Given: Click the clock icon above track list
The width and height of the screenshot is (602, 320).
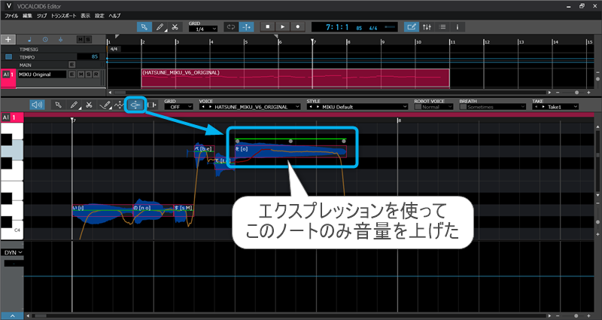Looking at the screenshot, I should pyautogui.click(x=45, y=40).
